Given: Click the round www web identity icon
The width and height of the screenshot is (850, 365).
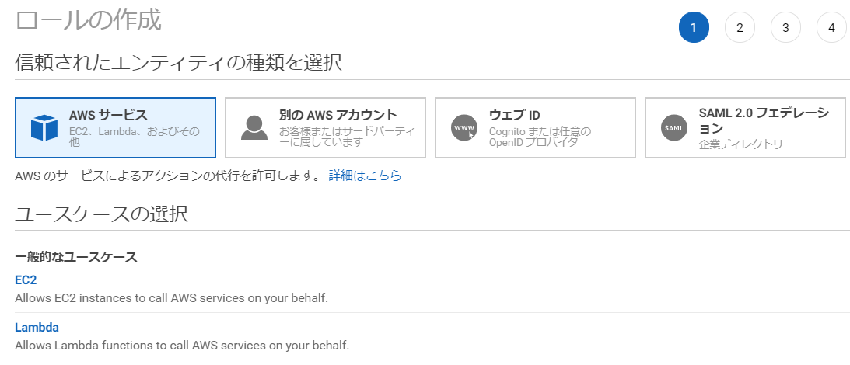Looking at the screenshot, I should click(x=464, y=128).
